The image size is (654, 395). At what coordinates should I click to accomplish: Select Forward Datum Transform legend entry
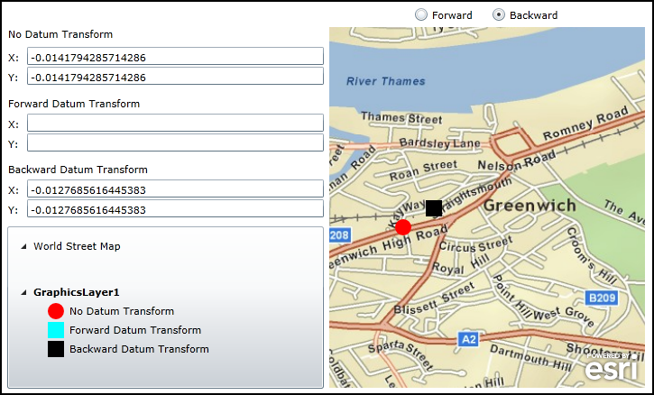click(x=135, y=330)
